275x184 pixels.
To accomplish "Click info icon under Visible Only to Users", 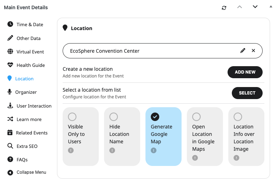I will click(x=70, y=150).
